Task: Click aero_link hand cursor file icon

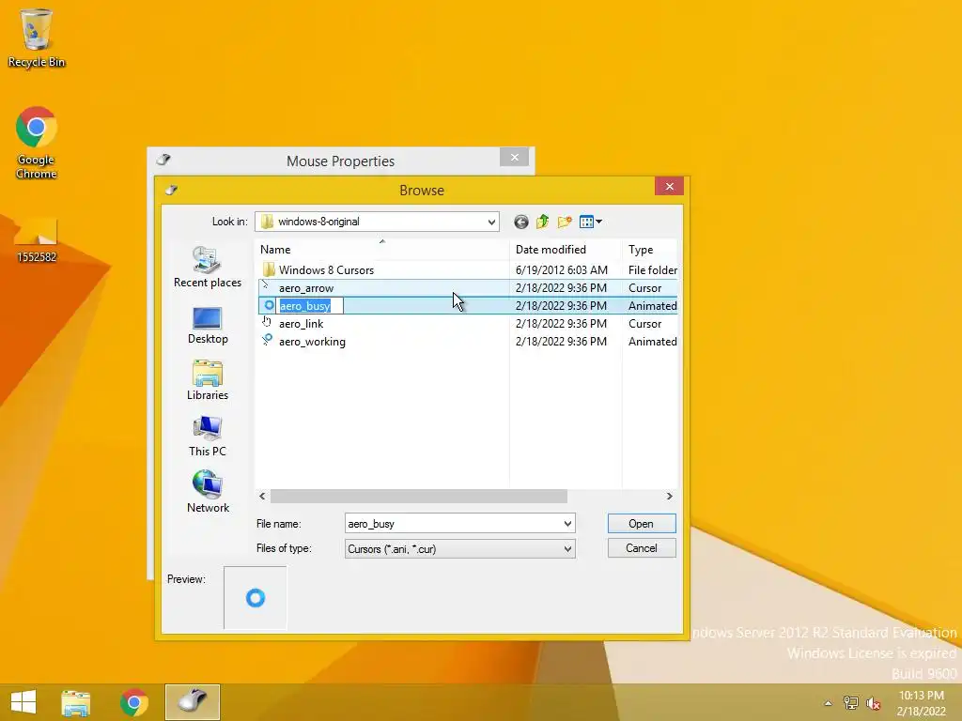Action: coord(267,323)
